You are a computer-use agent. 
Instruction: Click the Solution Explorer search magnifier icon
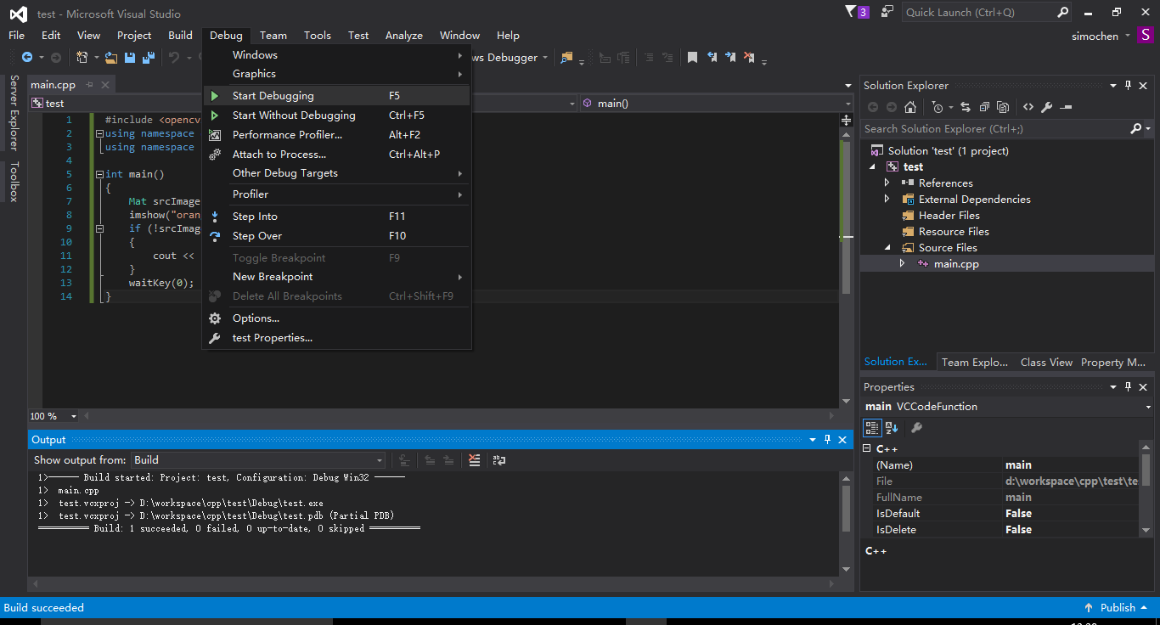click(1136, 129)
